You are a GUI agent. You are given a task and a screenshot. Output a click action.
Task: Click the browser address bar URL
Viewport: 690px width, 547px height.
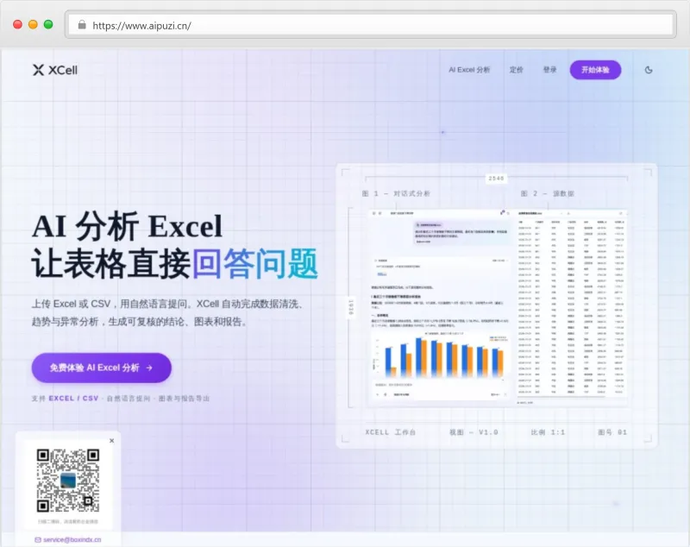(141, 26)
